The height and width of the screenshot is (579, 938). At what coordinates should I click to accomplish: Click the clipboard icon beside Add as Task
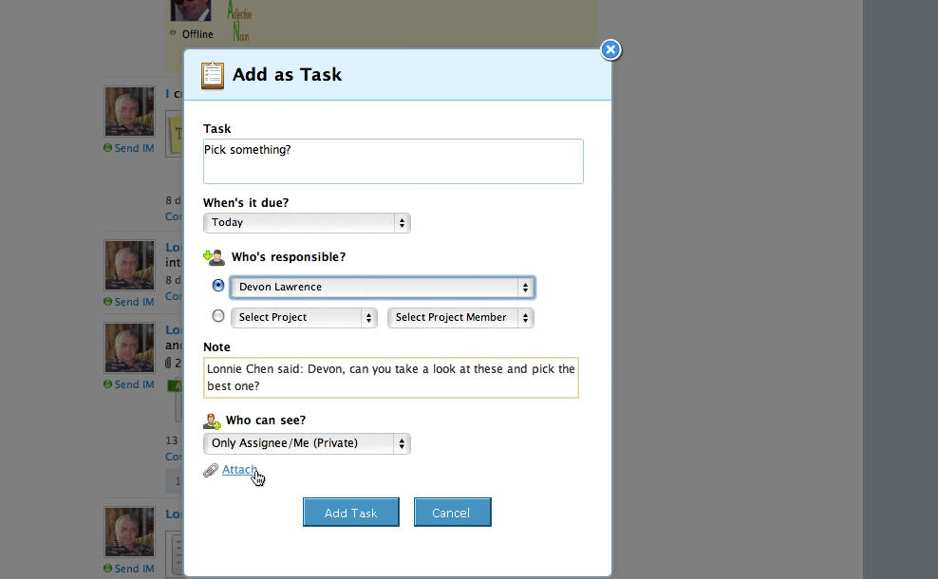(x=213, y=75)
